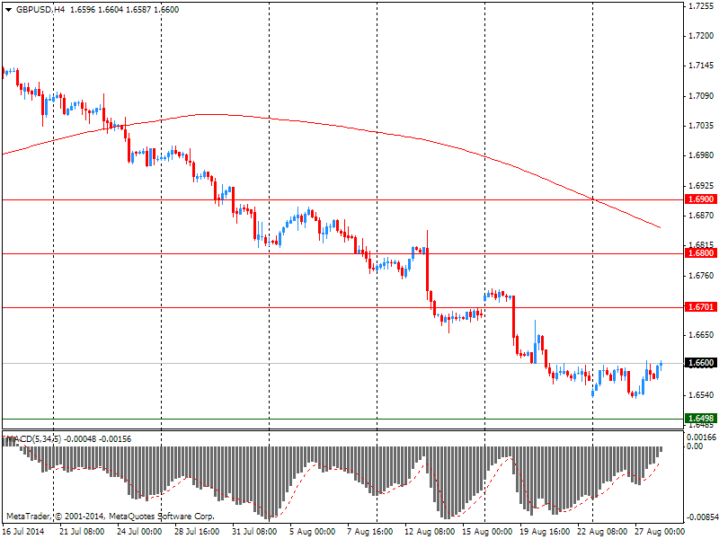Select the green 1.6498 price level label
719x539 pixels.
point(701,418)
